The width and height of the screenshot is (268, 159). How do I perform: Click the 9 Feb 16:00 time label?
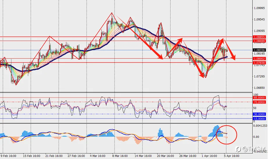(8, 156)
